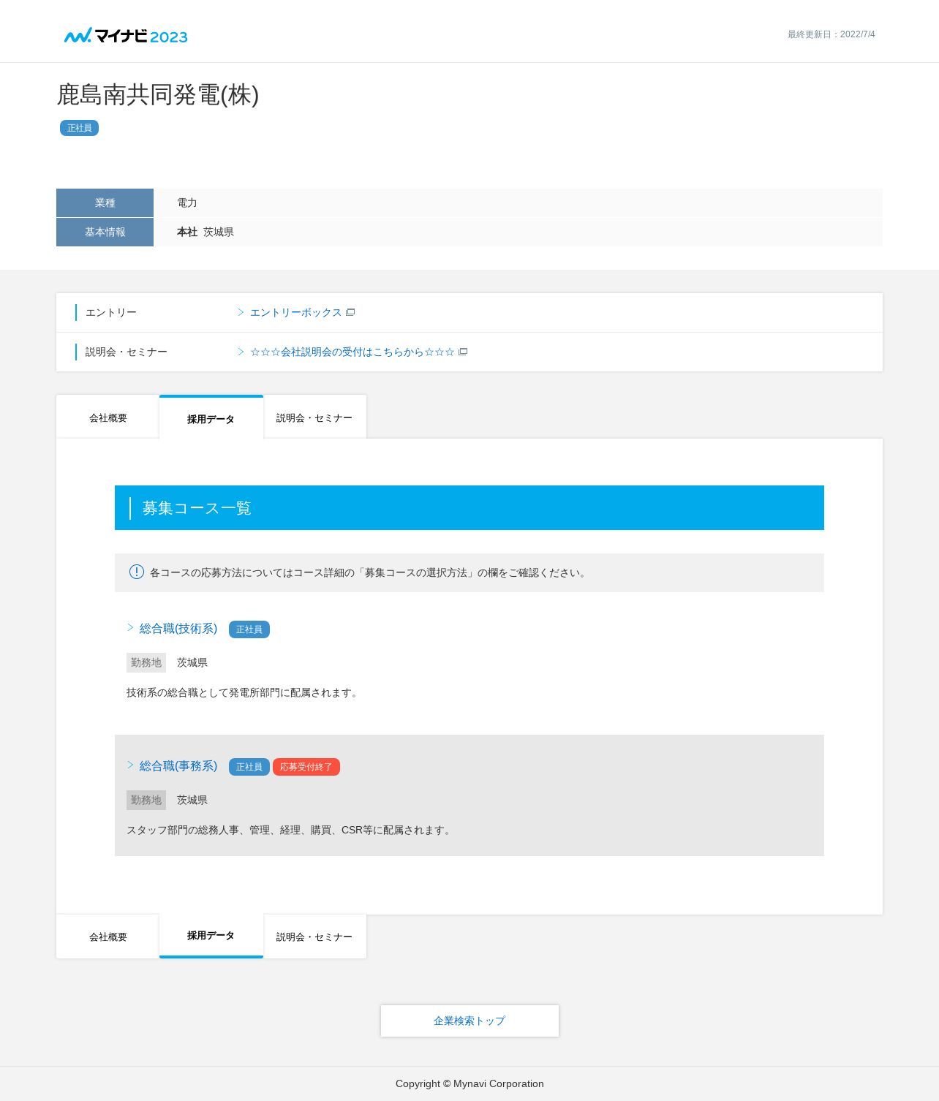Click chevron arrow before 総合職(事務系)
Viewport: 939px width, 1101px height.
click(130, 765)
